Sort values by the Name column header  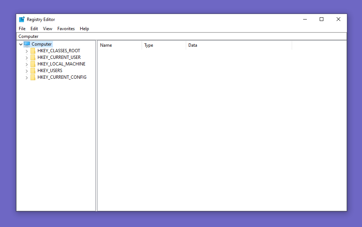pos(120,45)
